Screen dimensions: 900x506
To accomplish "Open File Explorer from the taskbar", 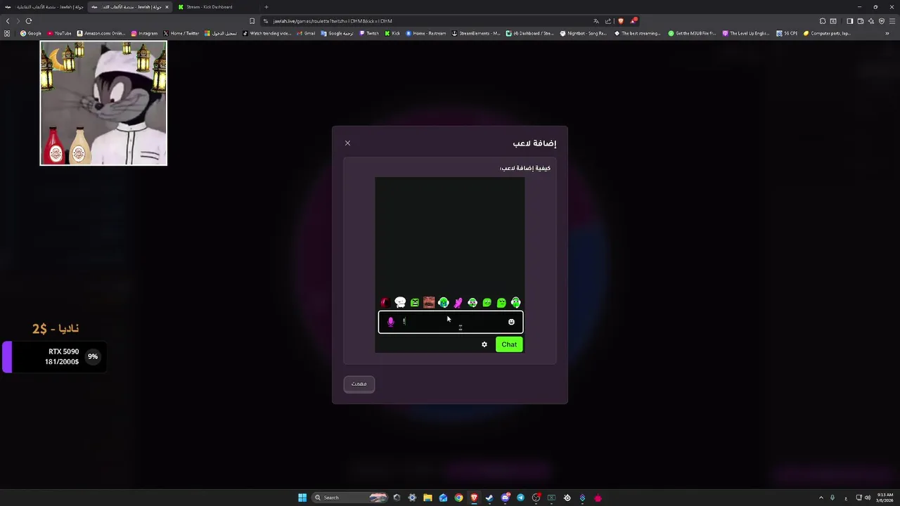I will [427, 498].
